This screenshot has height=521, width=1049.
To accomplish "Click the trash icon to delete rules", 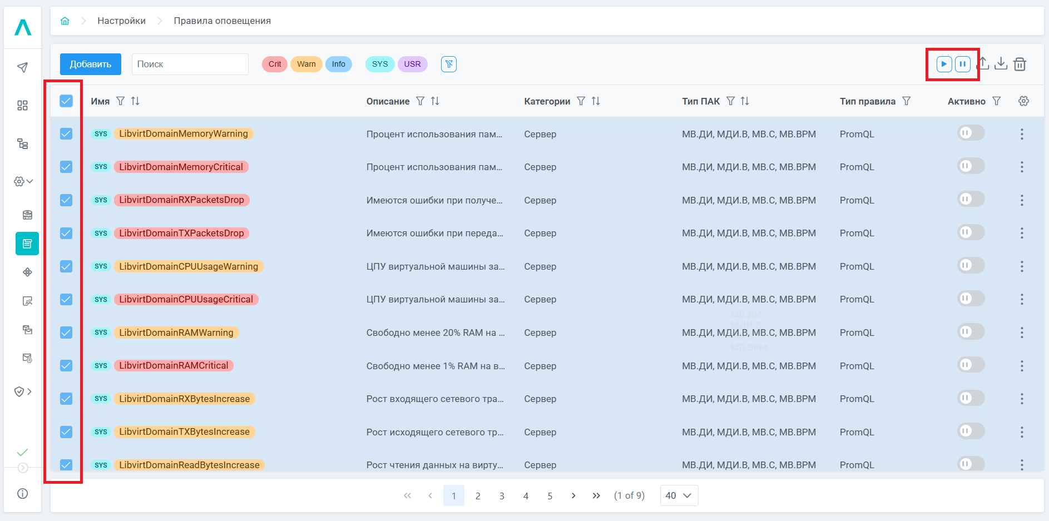I will [x=1020, y=64].
